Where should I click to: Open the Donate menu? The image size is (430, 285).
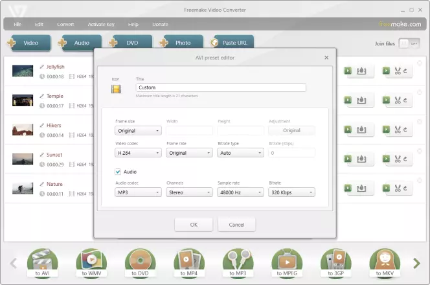[x=160, y=24]
